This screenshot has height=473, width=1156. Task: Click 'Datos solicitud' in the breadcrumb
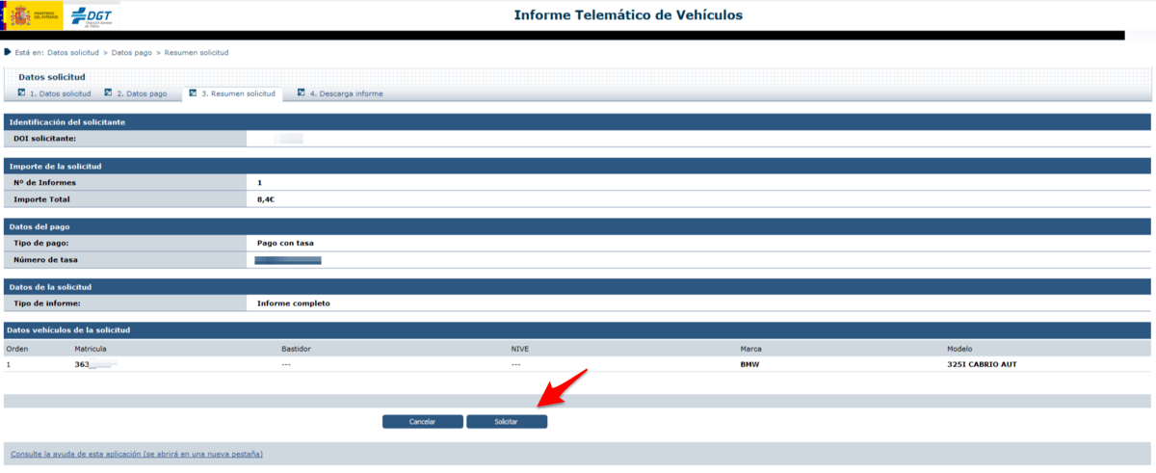tap(72, 52)
